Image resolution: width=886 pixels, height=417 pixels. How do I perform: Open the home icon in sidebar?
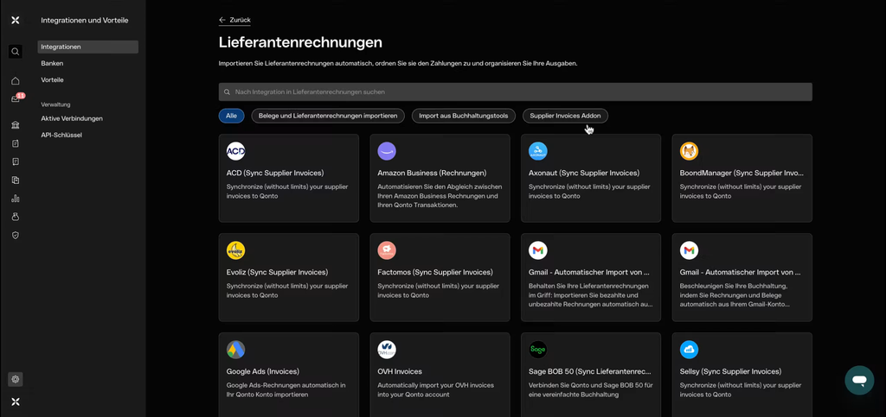point(16,80)
